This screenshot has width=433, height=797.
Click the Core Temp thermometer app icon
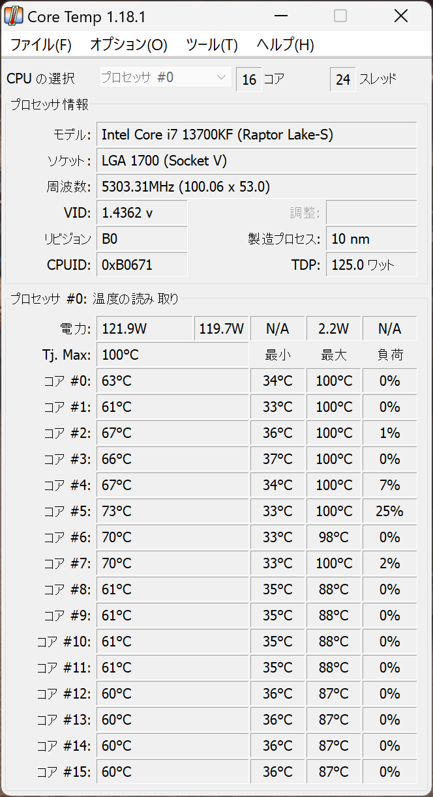[13, 16]
